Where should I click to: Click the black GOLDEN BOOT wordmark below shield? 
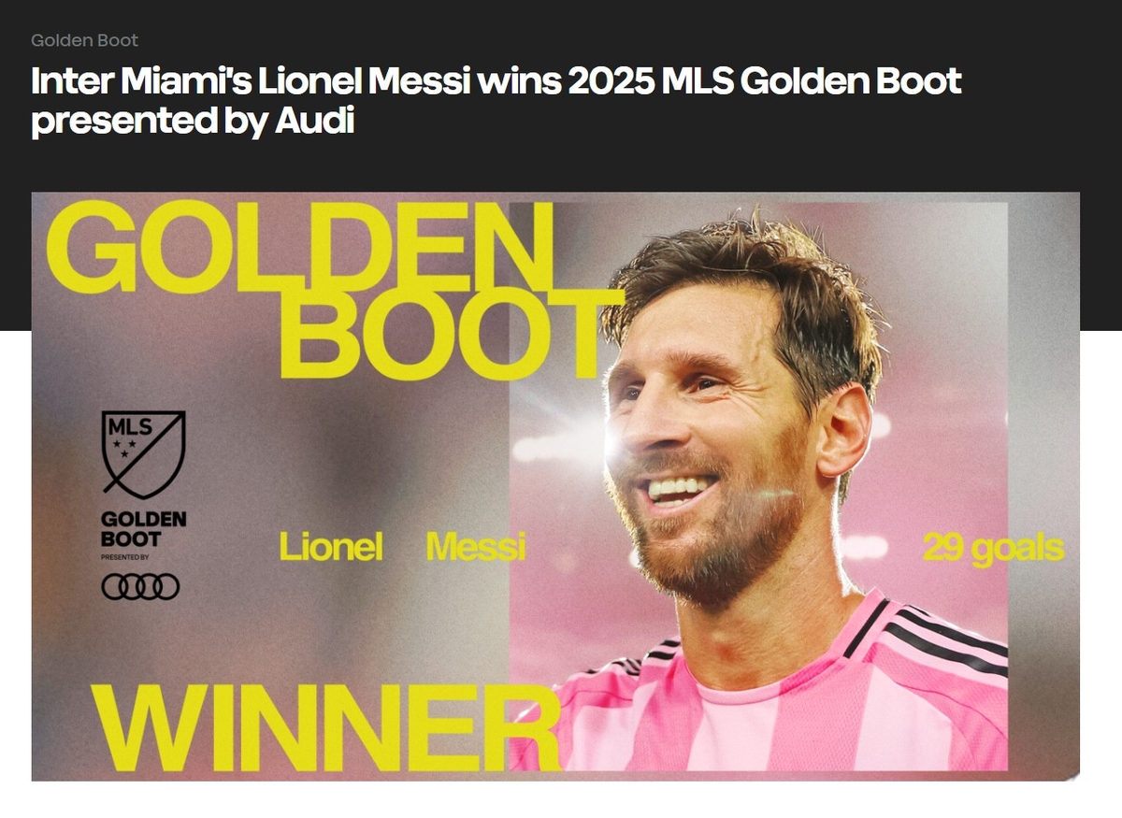click(143, 529)
